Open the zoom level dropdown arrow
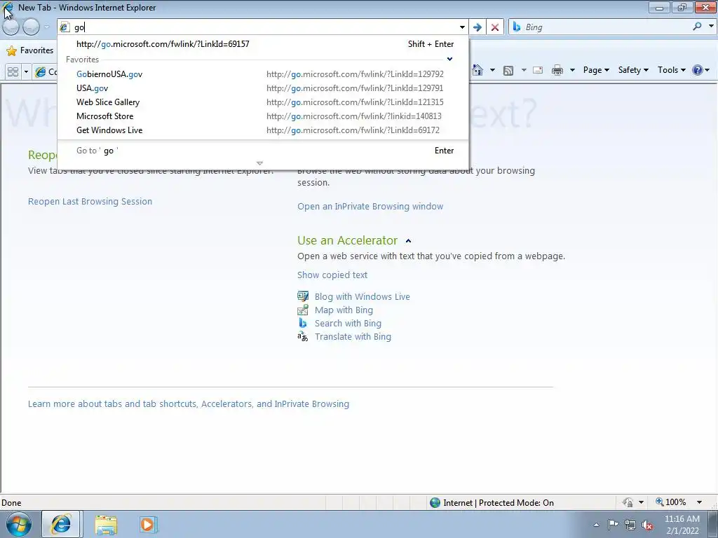718x538 pixels. [699, 502]
